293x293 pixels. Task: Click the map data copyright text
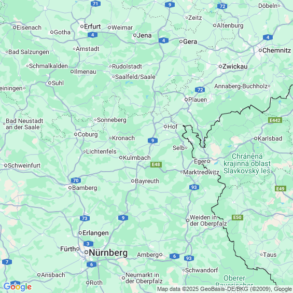pos(225,289)
